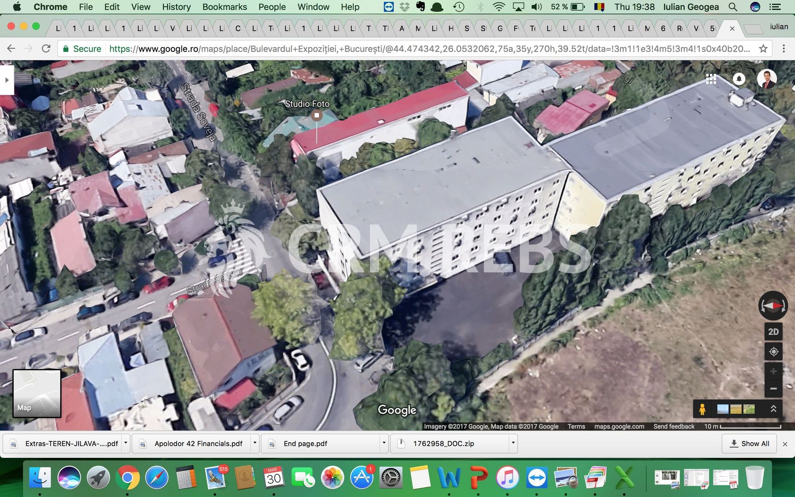Open dropdown for Apolodor 42 Financials.pdf
The width and height of the screenshot is (795, 497).
pos(254,443)
